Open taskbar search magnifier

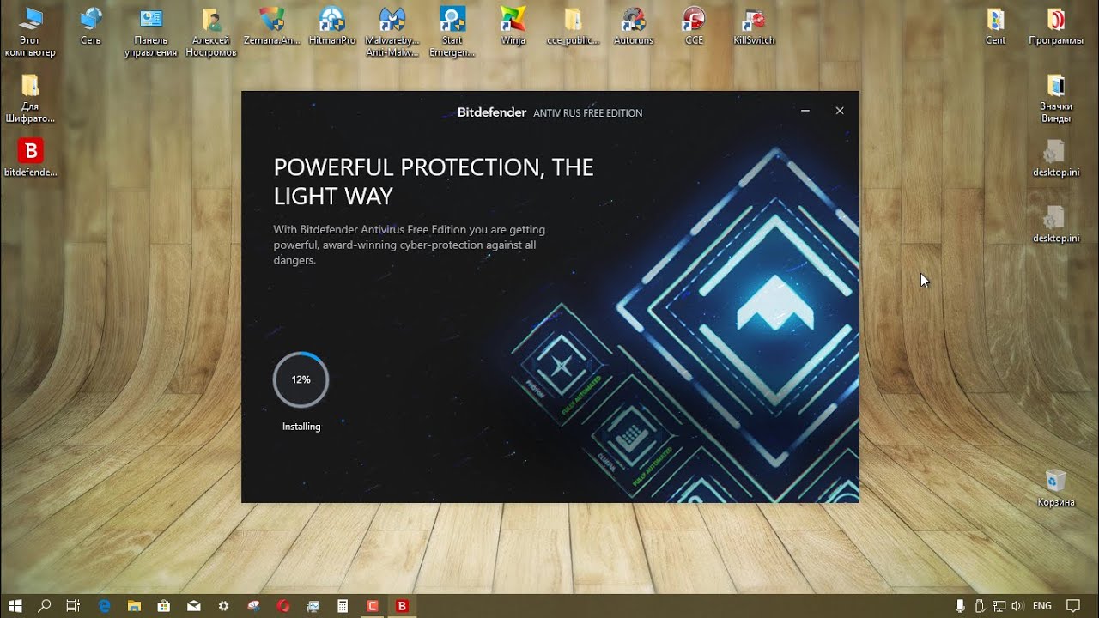45,606
